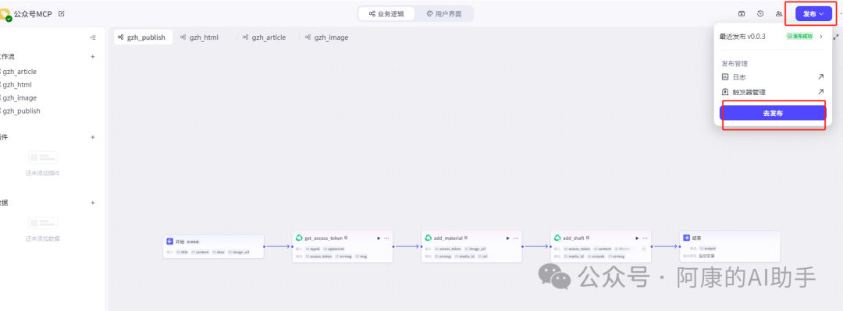Run the add_material node play icon
843x311 pixels.
tap(507, 238)
